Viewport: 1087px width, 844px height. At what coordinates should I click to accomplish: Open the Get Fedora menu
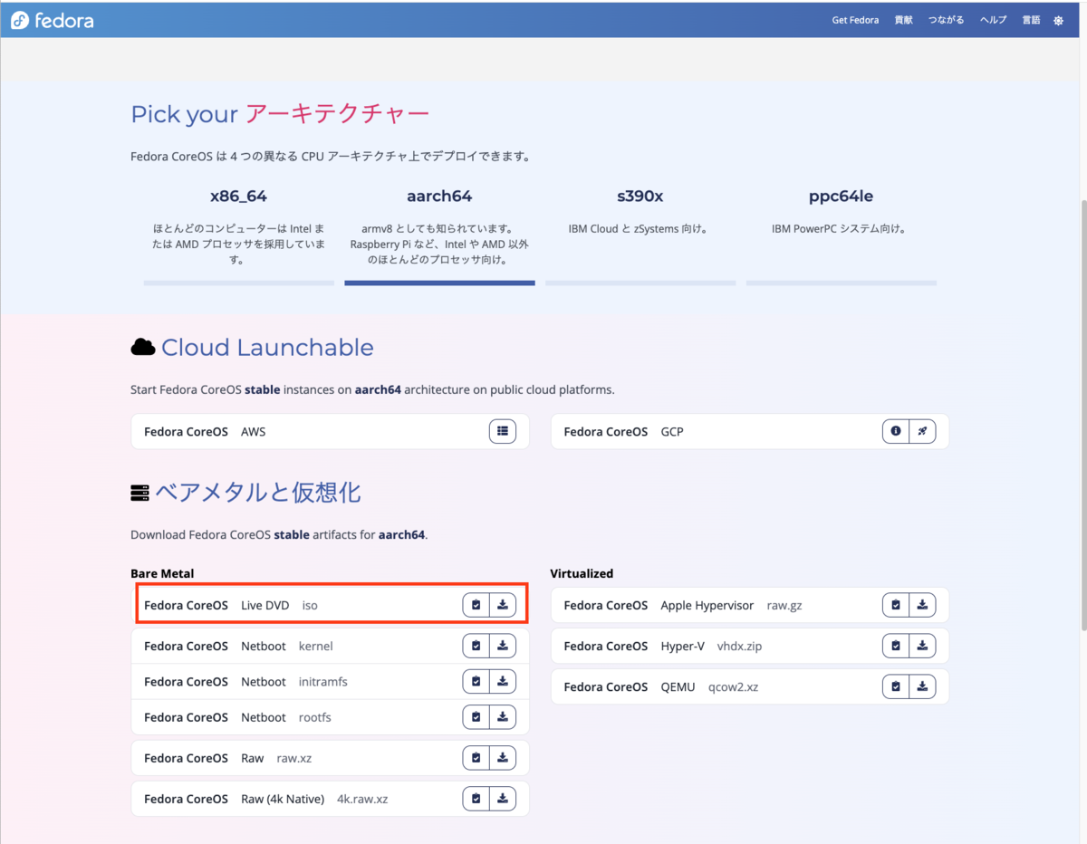tap(855, 20)
